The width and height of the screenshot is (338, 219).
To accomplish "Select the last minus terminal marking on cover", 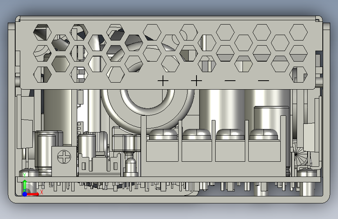I will click(264, 81).
